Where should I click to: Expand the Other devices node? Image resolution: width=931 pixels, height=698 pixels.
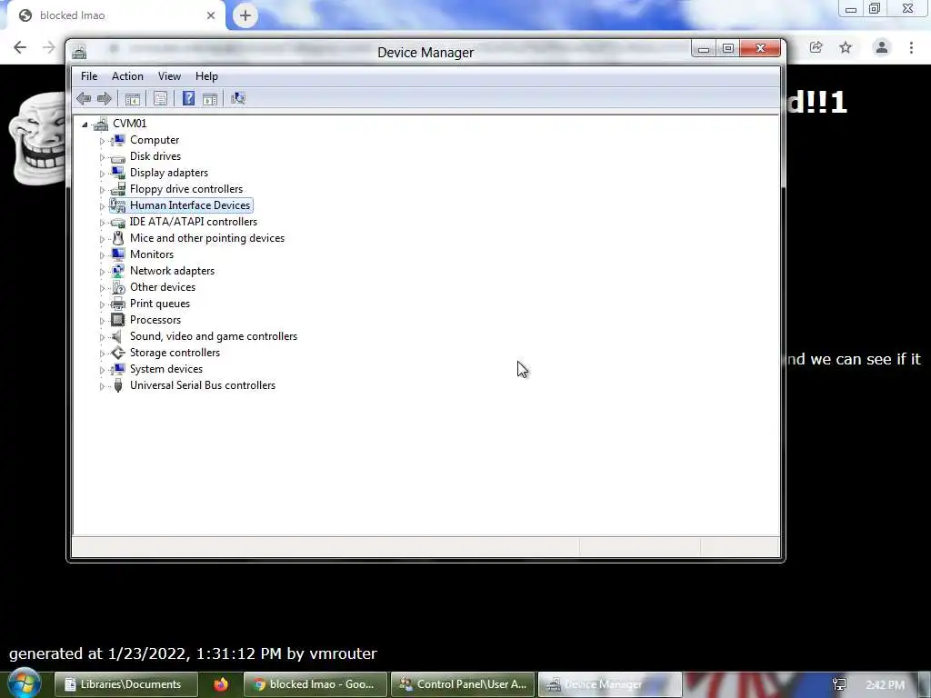102,288
